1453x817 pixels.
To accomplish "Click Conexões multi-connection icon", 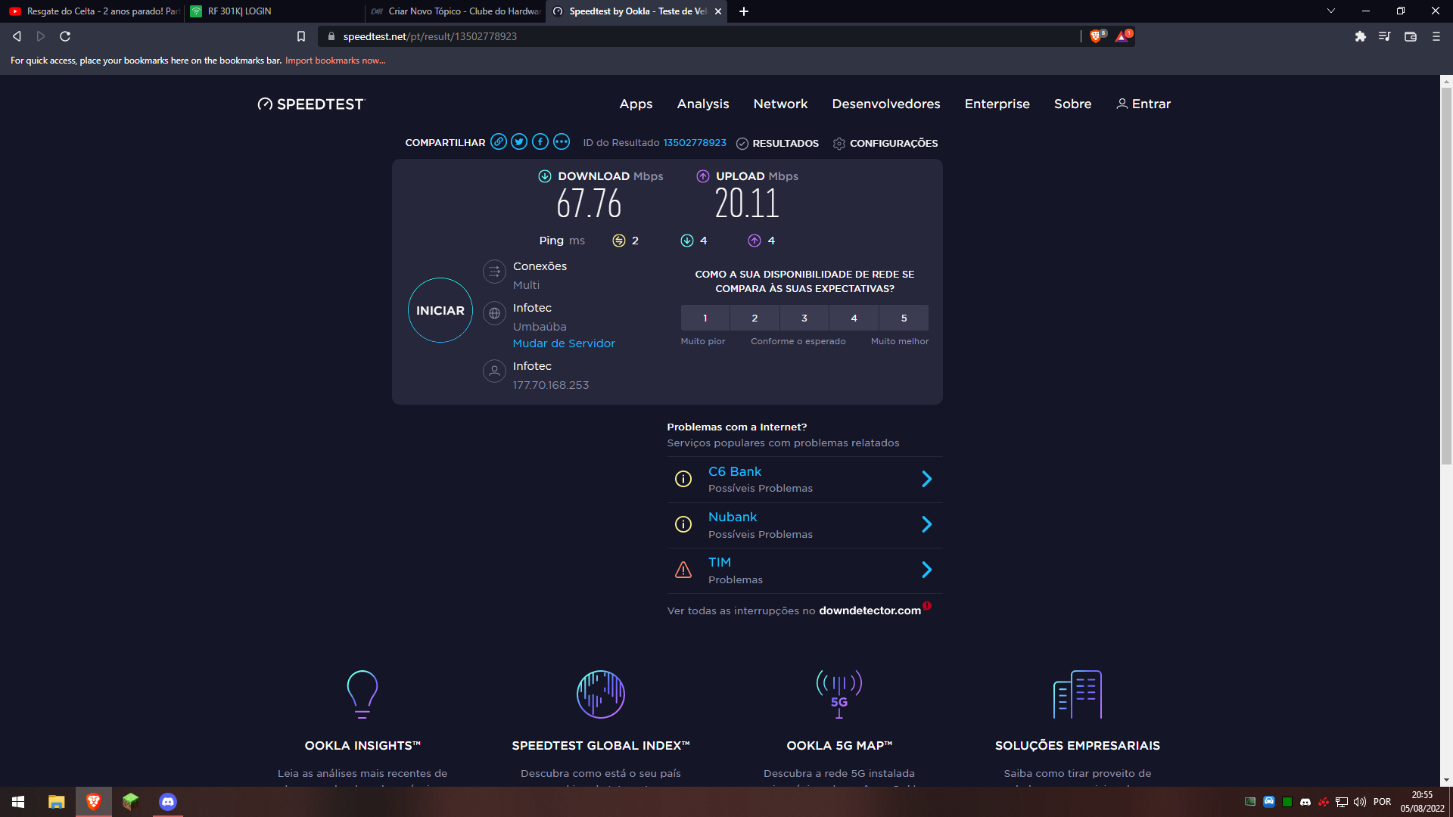I will tap(494, 272).
